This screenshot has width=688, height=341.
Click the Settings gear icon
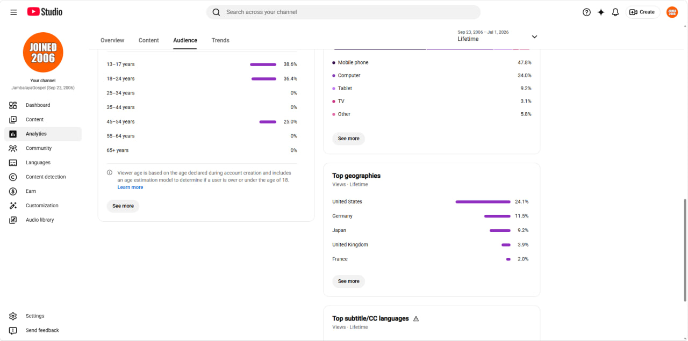pos(13,316)
